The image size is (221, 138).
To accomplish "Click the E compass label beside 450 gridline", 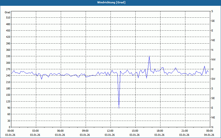I will (x=212, y=31).
